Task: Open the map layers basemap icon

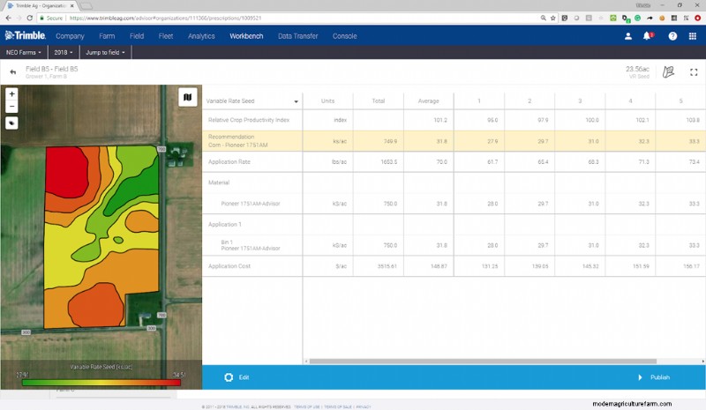Action: [187, 97]
